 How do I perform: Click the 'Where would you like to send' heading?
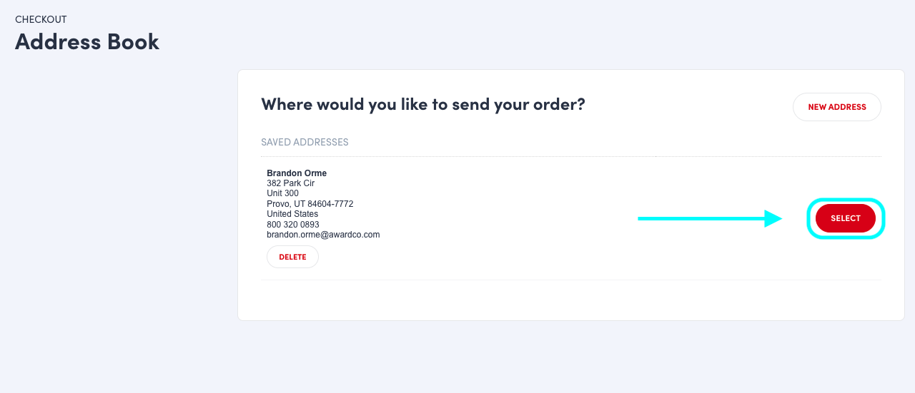(422, 104)
